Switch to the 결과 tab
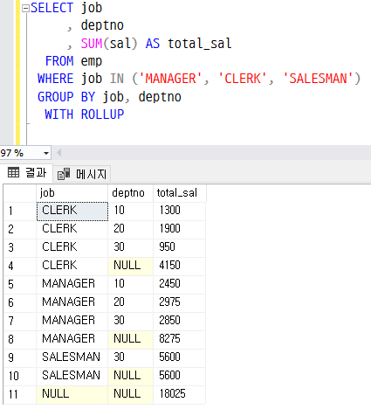 coord(27,173)
